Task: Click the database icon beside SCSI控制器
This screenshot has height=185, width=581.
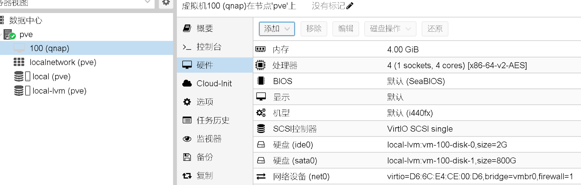Action: coord(261,129)
